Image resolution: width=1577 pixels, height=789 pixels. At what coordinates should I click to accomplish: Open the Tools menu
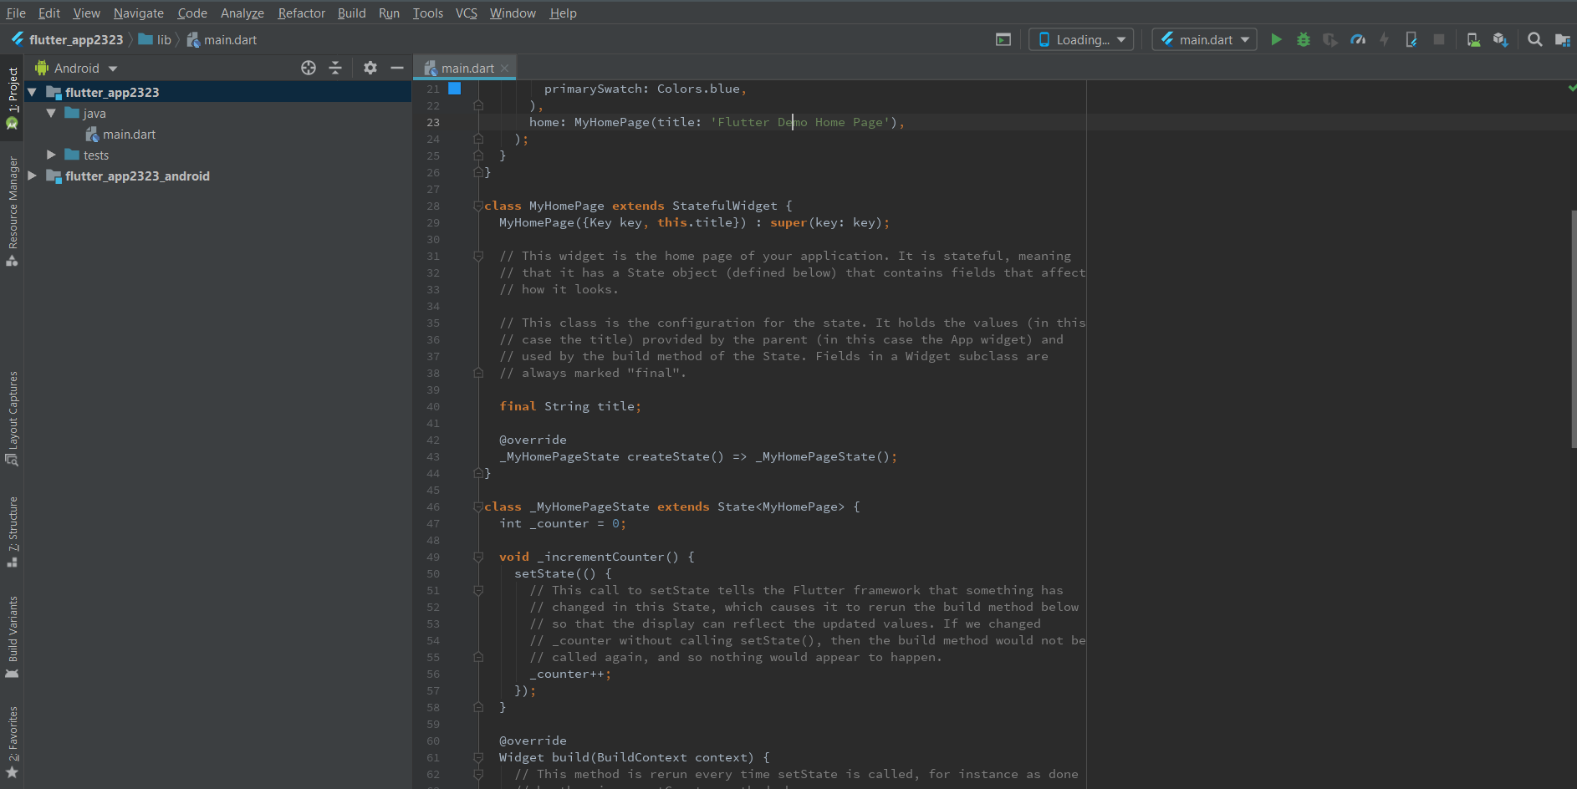pos(428,13)
